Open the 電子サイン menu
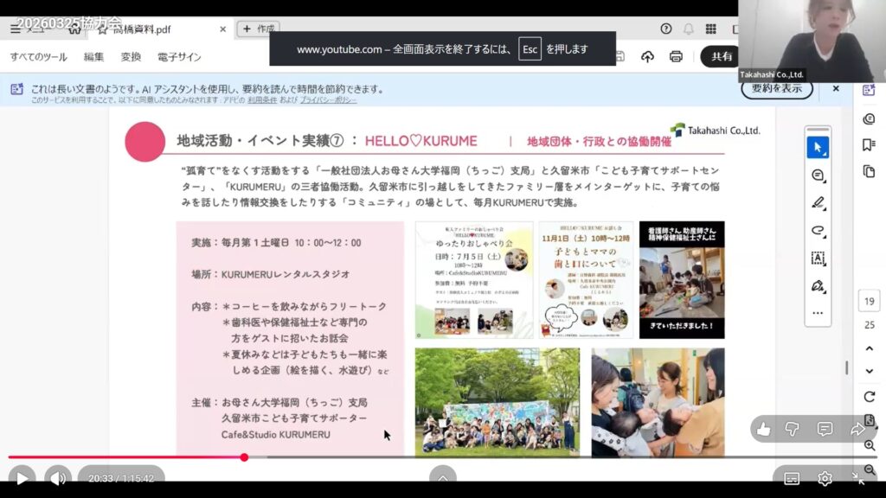 pos(179,57)
